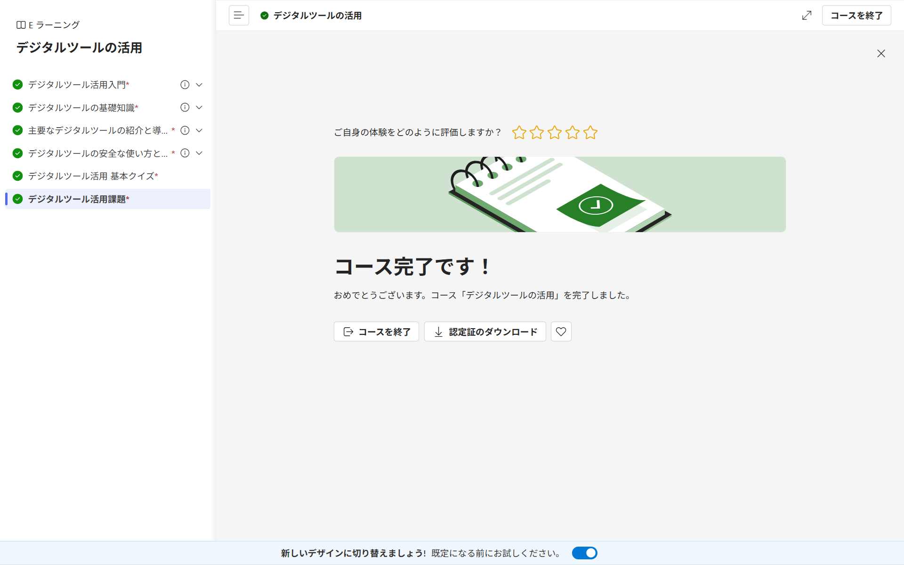Rate the experience five stars

590,133
